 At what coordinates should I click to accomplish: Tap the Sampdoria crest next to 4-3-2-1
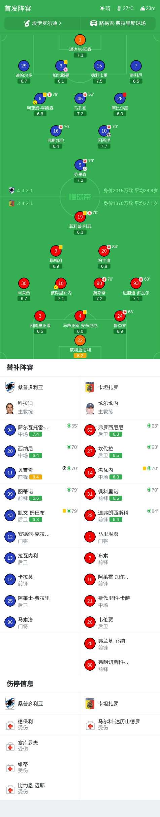12,191
